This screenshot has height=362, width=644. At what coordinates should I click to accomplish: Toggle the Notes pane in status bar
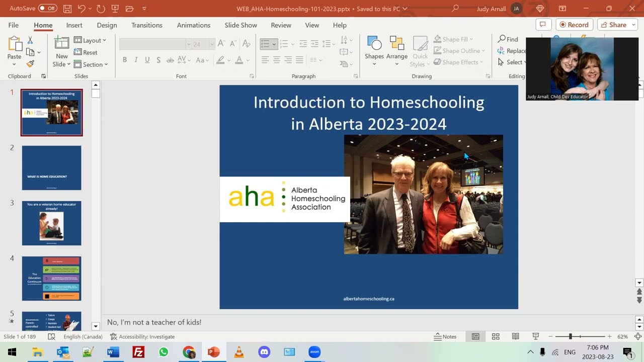pyautogui.click(x=445, y=336)
